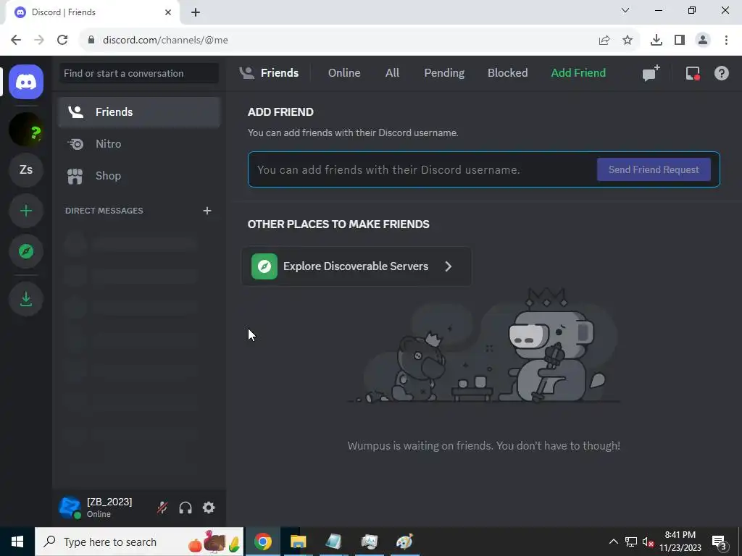Open muted volume icon in tray
742x556 pixels.
coord(648,542)
